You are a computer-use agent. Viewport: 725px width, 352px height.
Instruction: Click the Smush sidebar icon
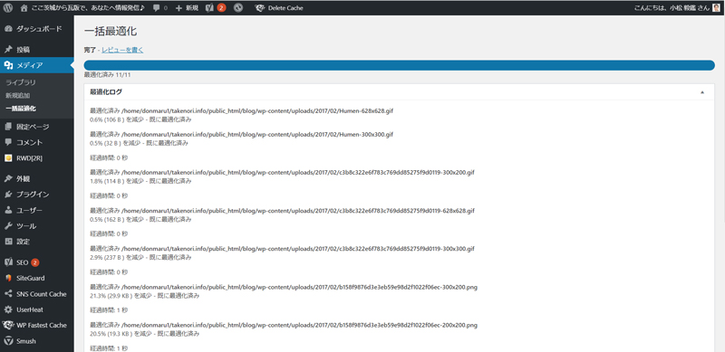pyautogui.click(x=8, y=341)
